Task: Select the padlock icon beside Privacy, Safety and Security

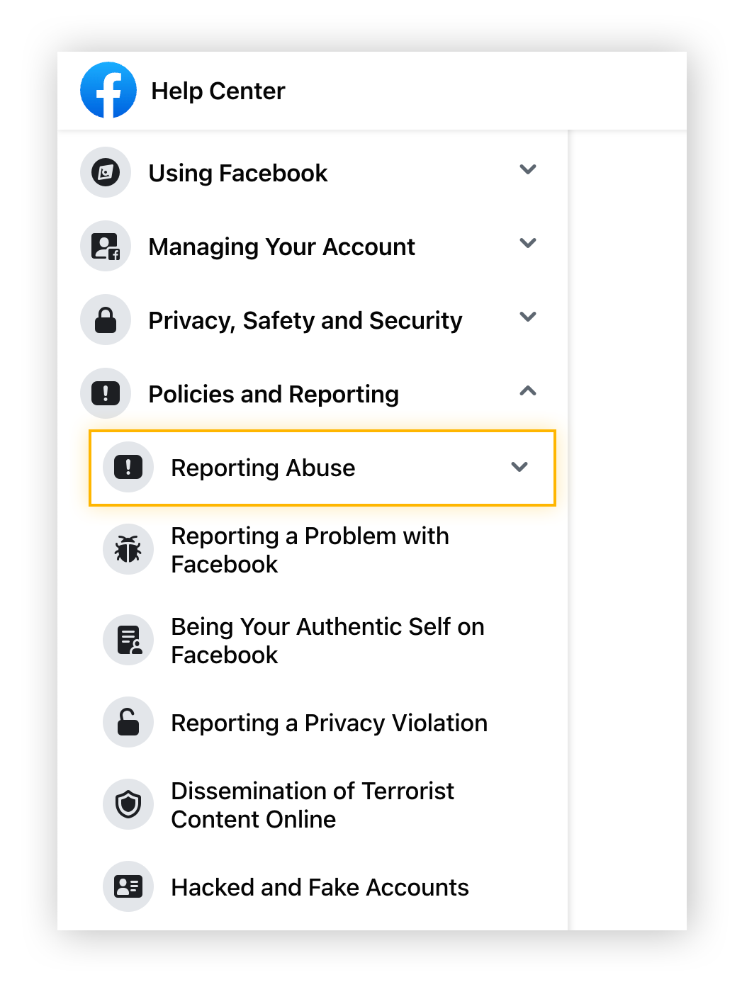Action: [105, 320]
